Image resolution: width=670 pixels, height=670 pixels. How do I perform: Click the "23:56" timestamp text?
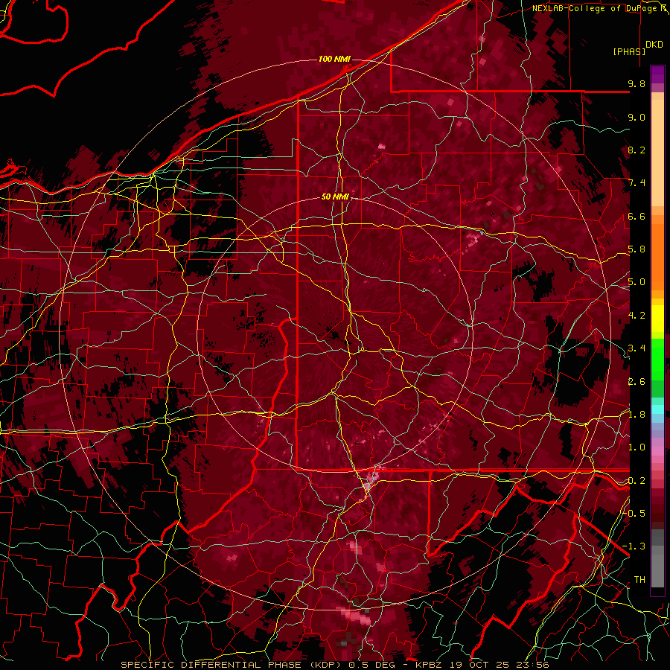534,665
